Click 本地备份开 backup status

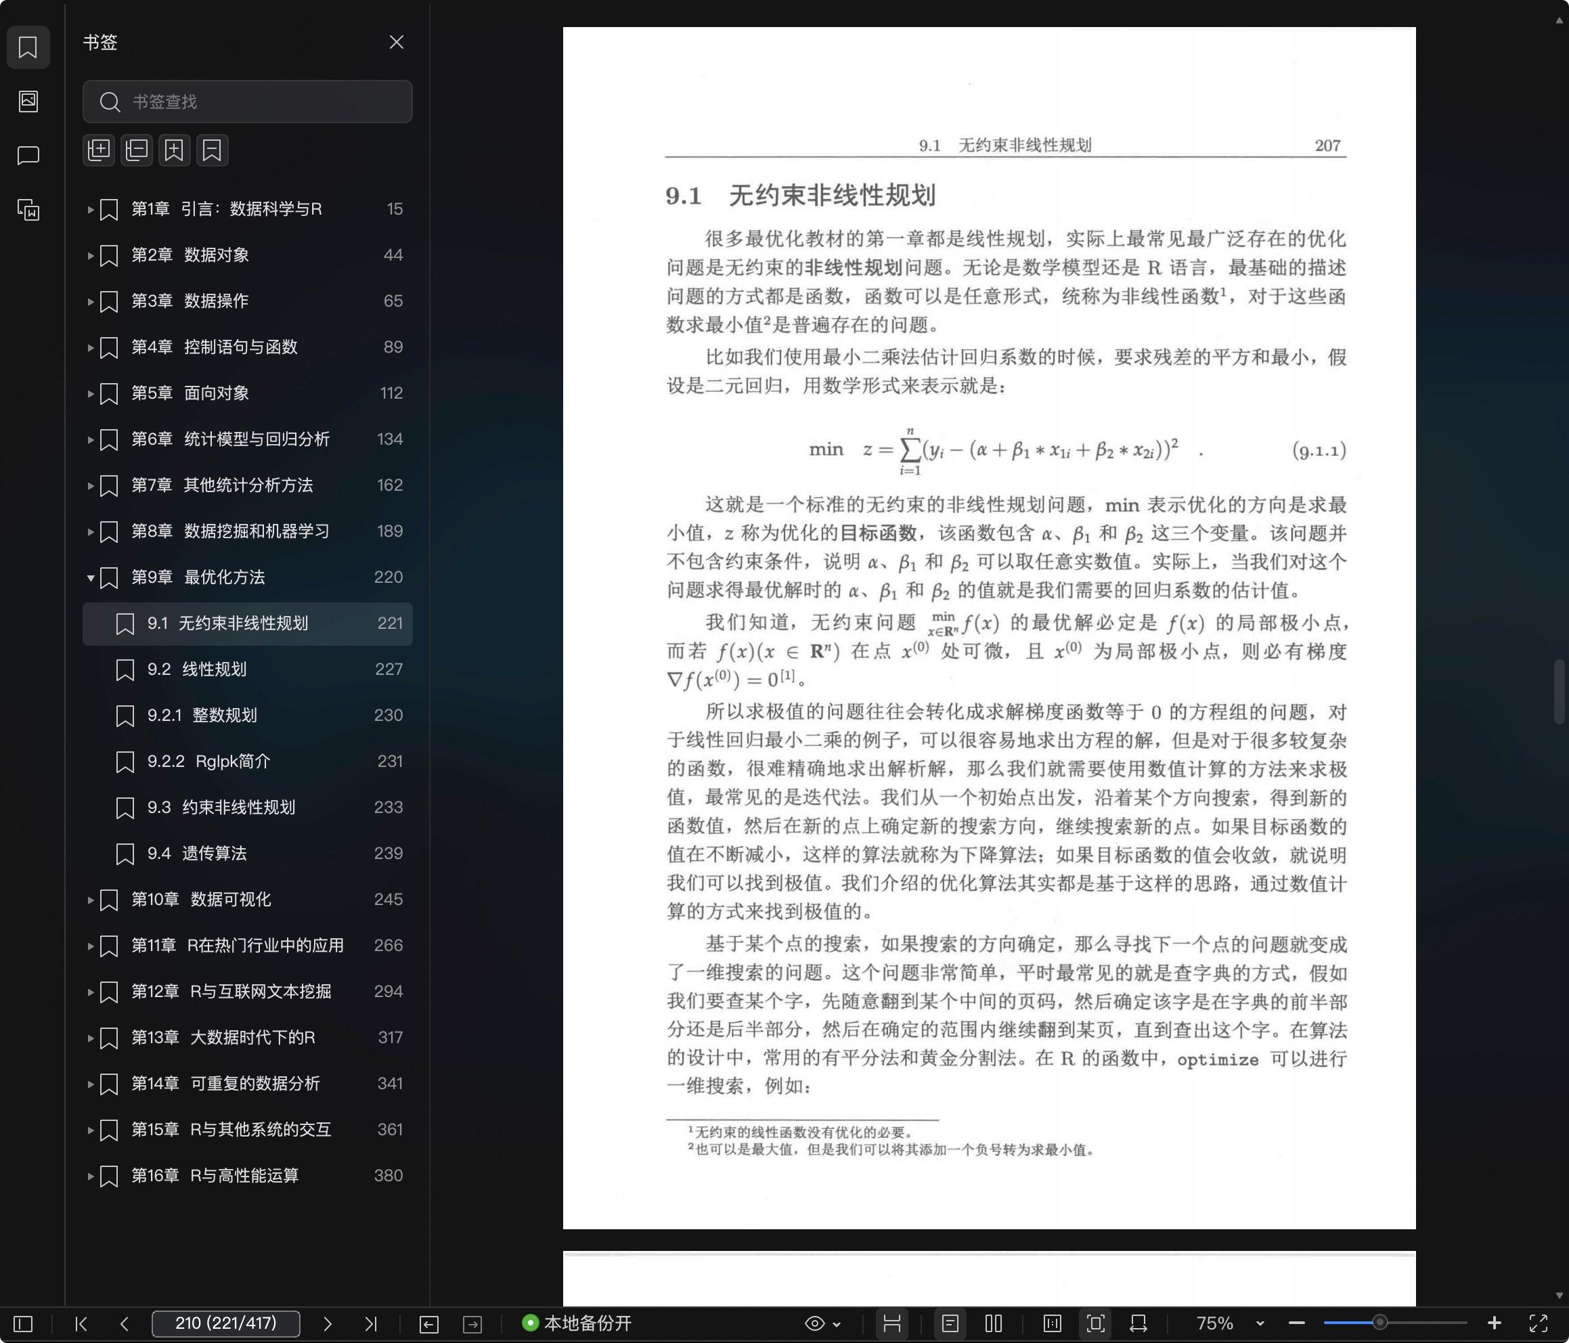577,1323
